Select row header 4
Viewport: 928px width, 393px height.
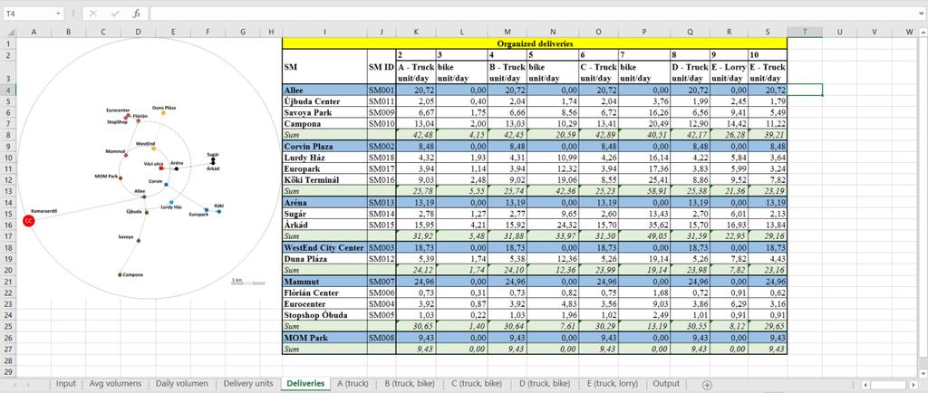pos(8,90)
